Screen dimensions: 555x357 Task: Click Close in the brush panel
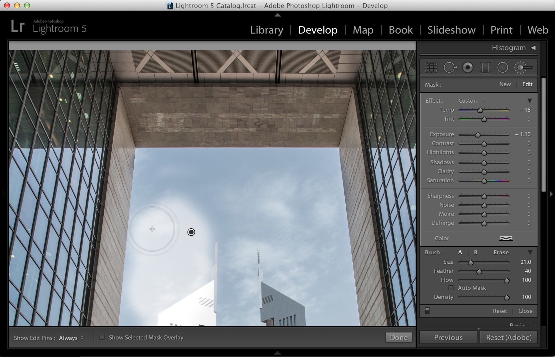point(525,311)
